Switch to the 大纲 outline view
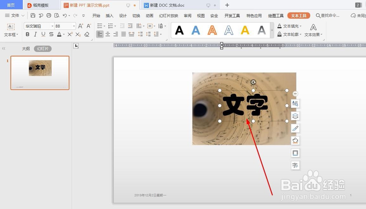Screen dimensions: 366x209 [x=26, y=49]
